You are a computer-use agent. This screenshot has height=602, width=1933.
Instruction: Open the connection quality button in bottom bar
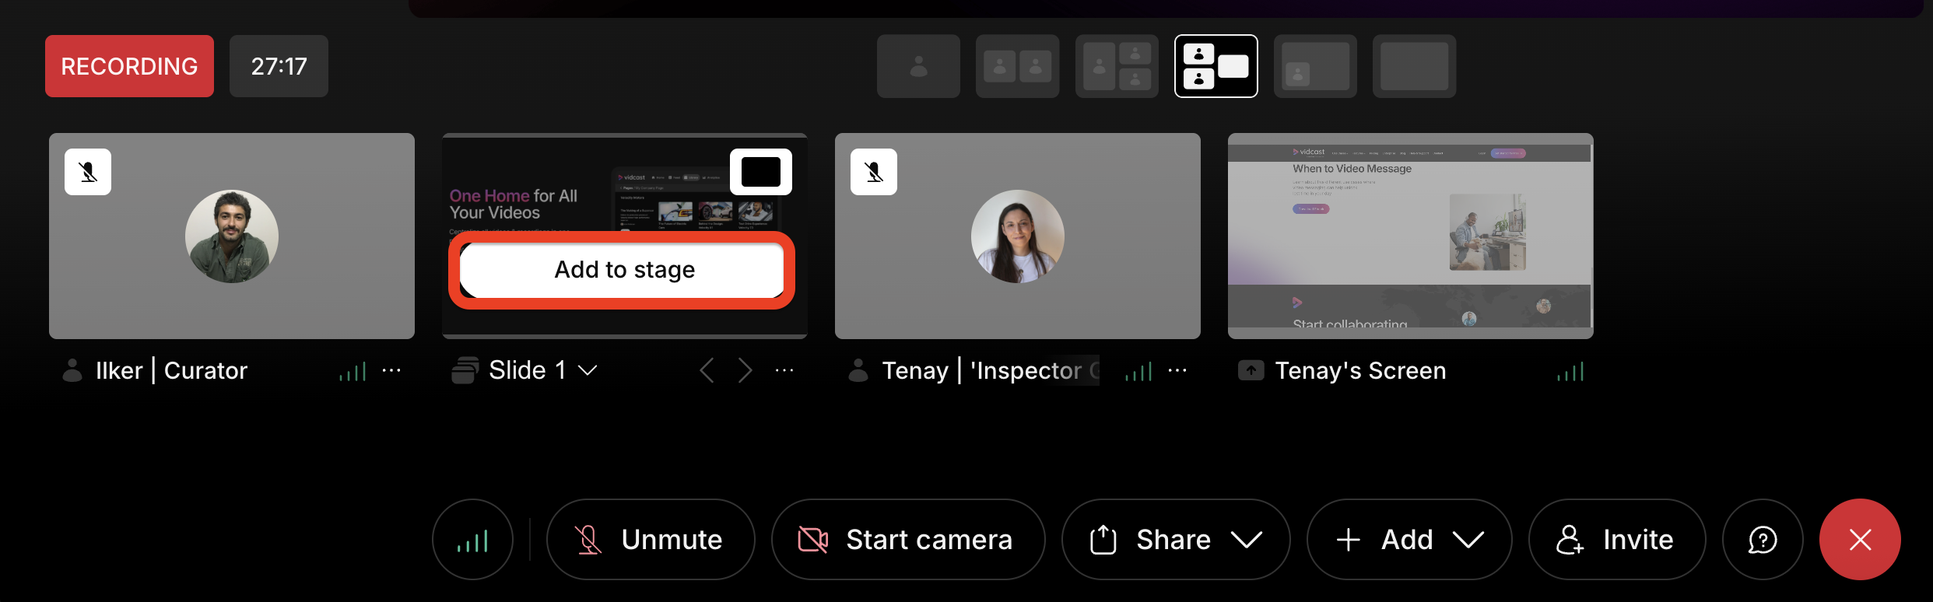[472, 540]
